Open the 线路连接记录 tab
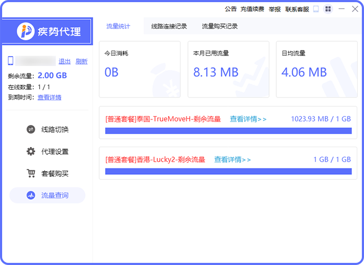The image size is (364, 265). (169, 26)
